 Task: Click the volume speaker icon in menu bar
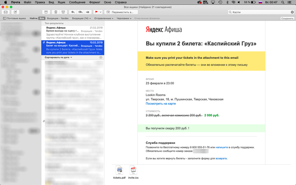[239, 2]
